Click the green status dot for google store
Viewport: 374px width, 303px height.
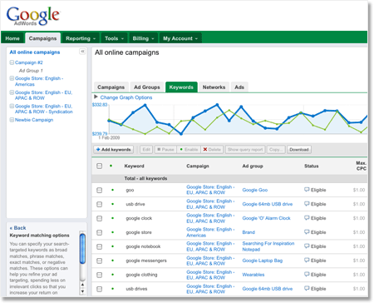pos(112,232)
